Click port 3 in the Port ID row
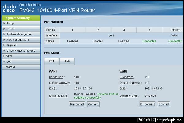The image size is (184, 123). tap(124, 30)
